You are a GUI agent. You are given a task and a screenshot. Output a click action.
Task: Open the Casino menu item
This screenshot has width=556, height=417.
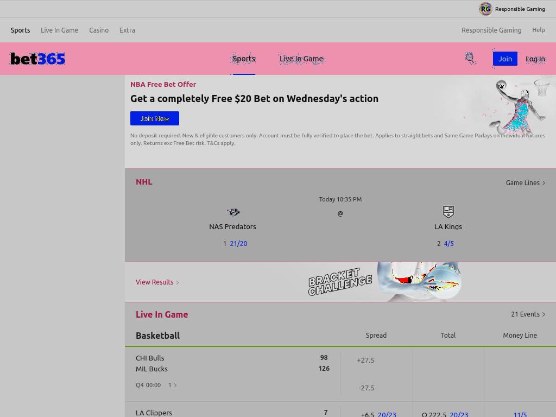tap(99, 30)
